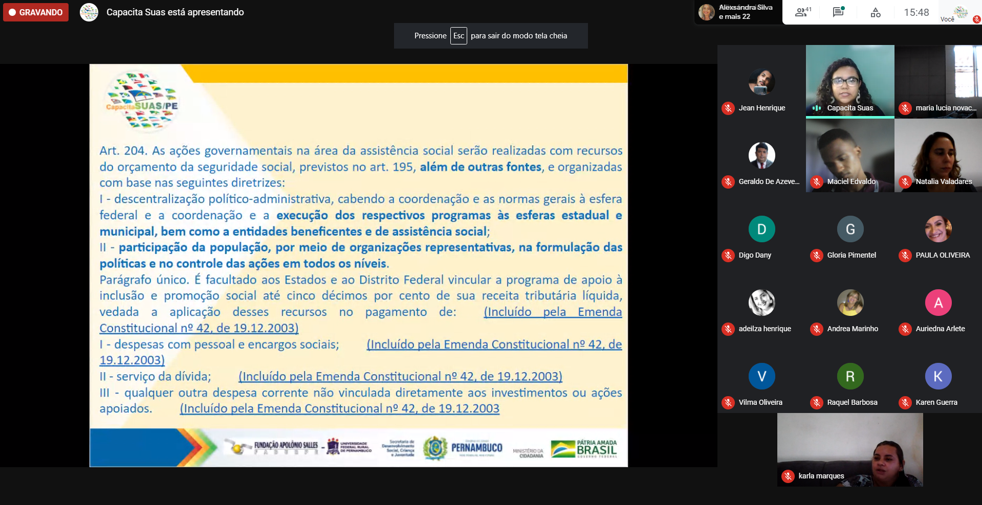Click Auriedna Arlete's pink A avatar
Image resolution: width=982 pixels, height=505 pixels.
[938, 303]
